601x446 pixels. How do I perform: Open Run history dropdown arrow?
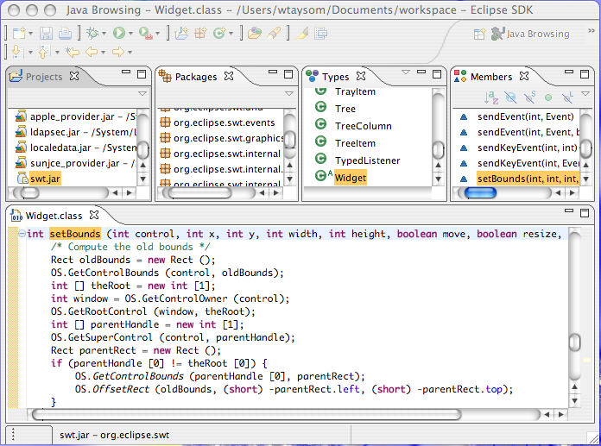[x=130, y=34]
